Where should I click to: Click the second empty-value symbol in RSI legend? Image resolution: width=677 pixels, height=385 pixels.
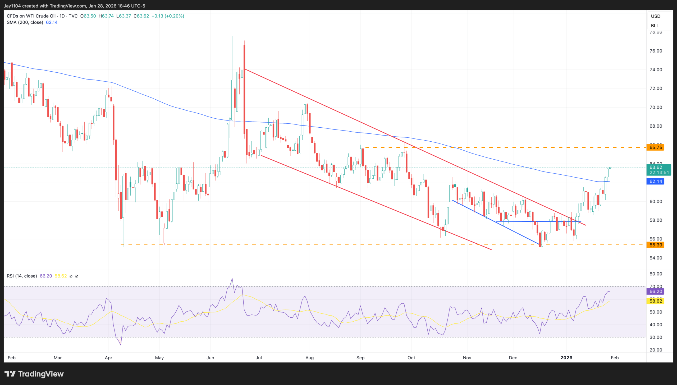point(77,276)
